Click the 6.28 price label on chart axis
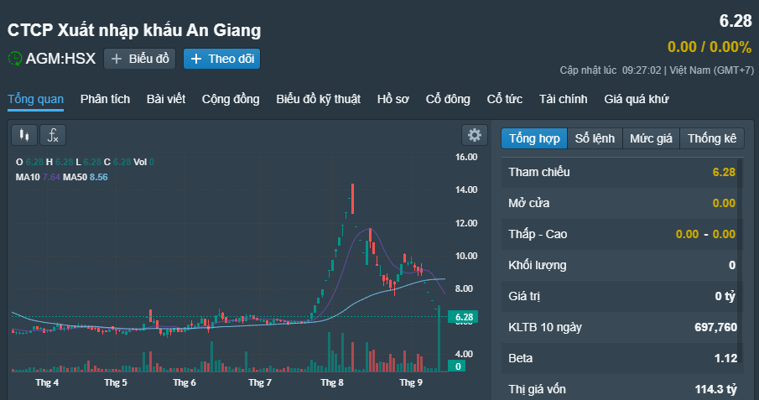The width and height of the screenshot is (759, 400). click(x=463, y=317)
